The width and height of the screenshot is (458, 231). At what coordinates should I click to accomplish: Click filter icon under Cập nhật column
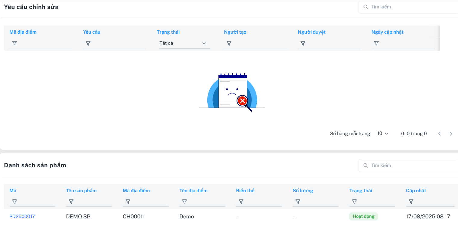(411, 202)
